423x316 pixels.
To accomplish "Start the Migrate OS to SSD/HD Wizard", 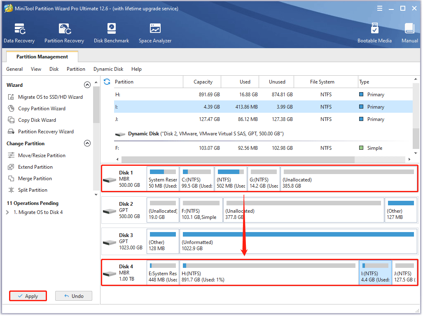I will (x=50, y=97).
